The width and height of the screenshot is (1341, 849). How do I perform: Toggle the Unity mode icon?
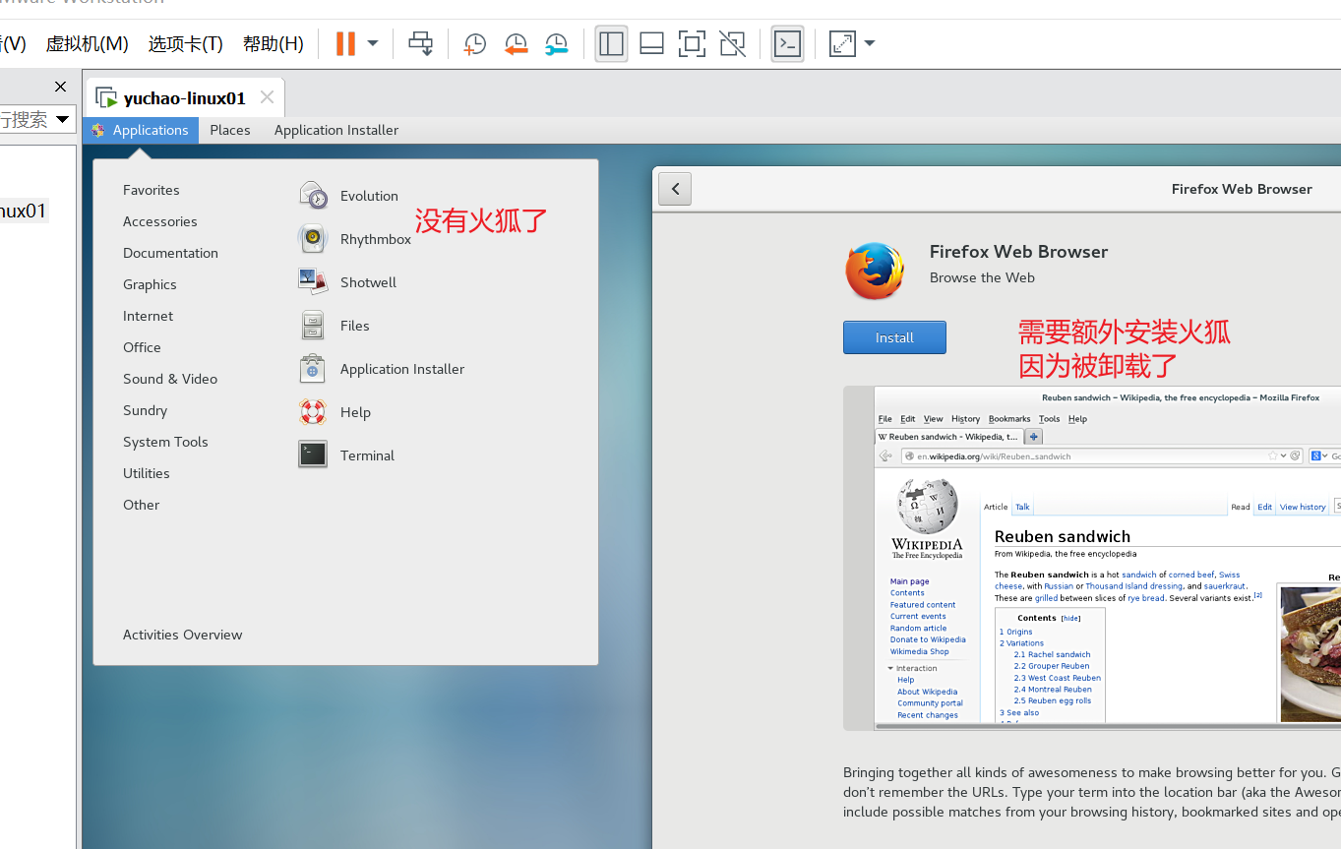pyautogui.click(x=732, y=43)
